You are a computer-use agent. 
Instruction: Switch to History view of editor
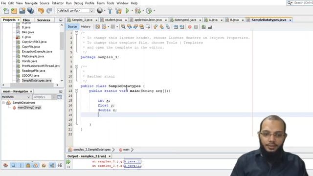tap(86, 26)
